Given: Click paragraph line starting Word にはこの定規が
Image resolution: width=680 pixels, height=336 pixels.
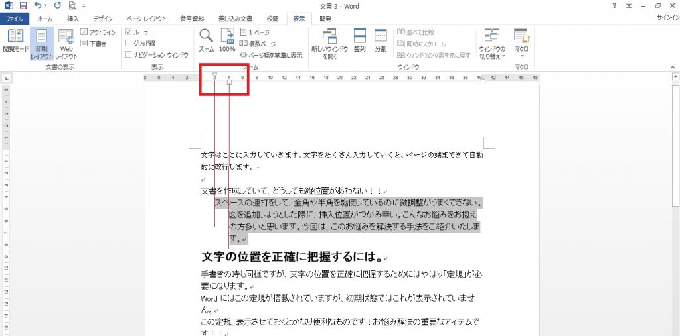Looking at the screenshot, I should 339,298.
